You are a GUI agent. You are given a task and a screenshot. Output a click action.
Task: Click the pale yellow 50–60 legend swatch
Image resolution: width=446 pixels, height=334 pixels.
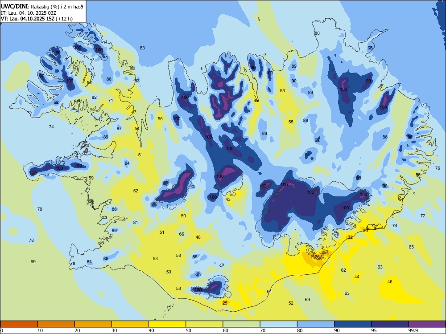click(x=204, y=324)
